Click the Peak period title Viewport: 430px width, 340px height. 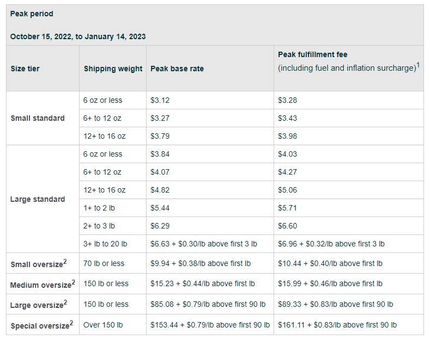point(32,14)
